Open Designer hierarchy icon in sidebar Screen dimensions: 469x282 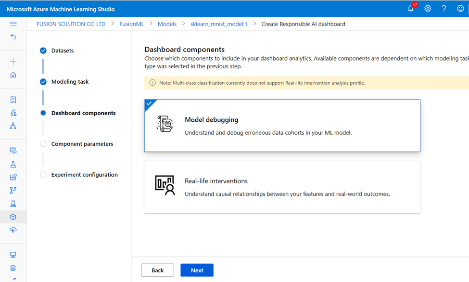[x=13, y=126]
